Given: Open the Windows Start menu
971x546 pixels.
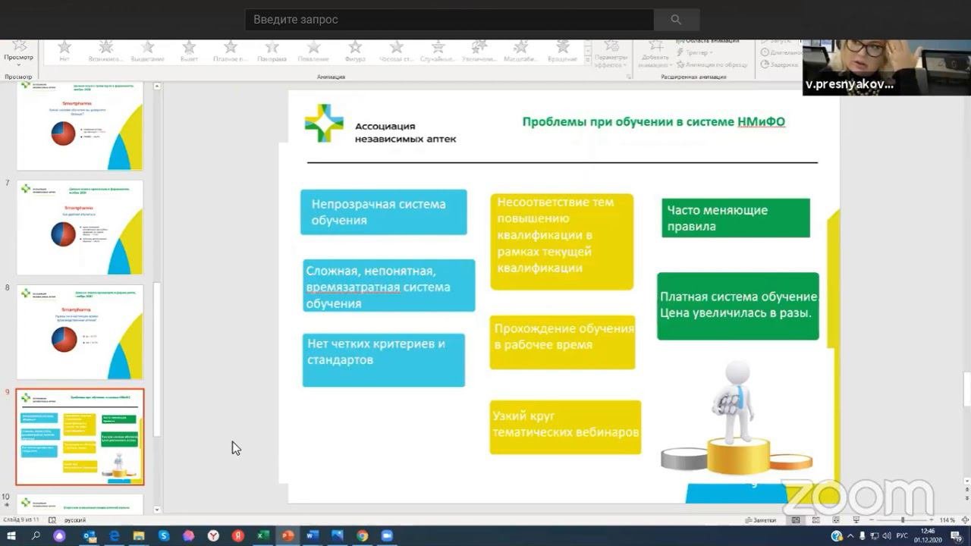Looking at the screenshot, I should coord(11,536).
